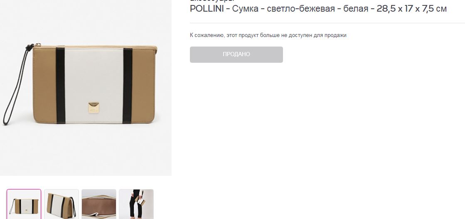Click the right beige panel of clutch
The height and width of the screenshot is (219, 465).
coord(143,85)
